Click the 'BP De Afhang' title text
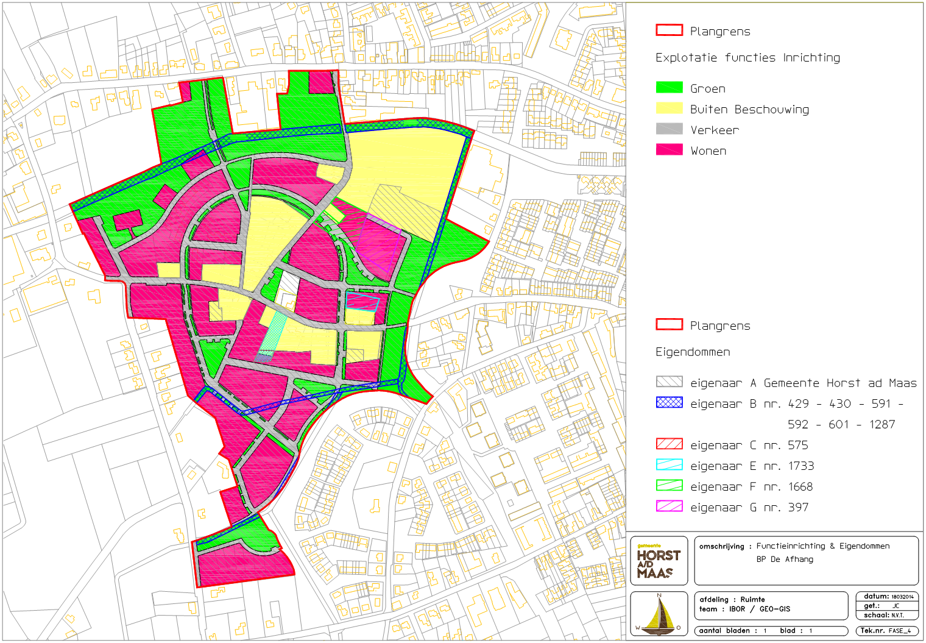The image size is (926, 643). [785, 559]
